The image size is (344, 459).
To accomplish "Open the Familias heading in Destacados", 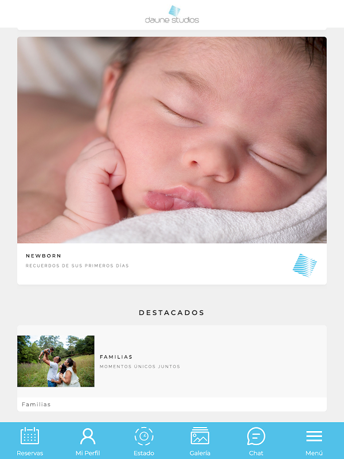I will pyautogui.click(x=116, y=357).
